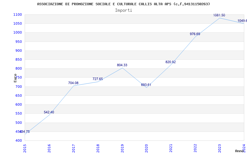
Task: Click the year 2017 axis label
Action: (73, 148)
